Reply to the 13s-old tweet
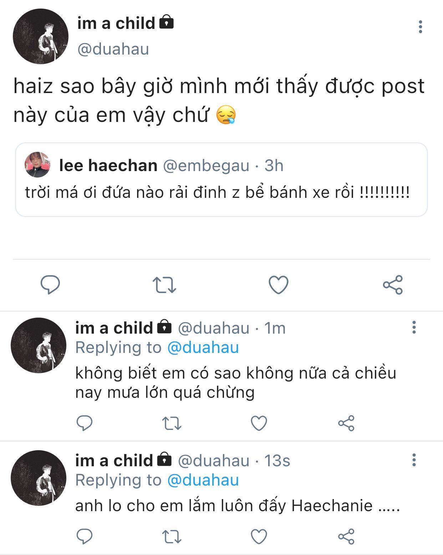Screen dimensions: 443x555 click(x=85, y=536)
